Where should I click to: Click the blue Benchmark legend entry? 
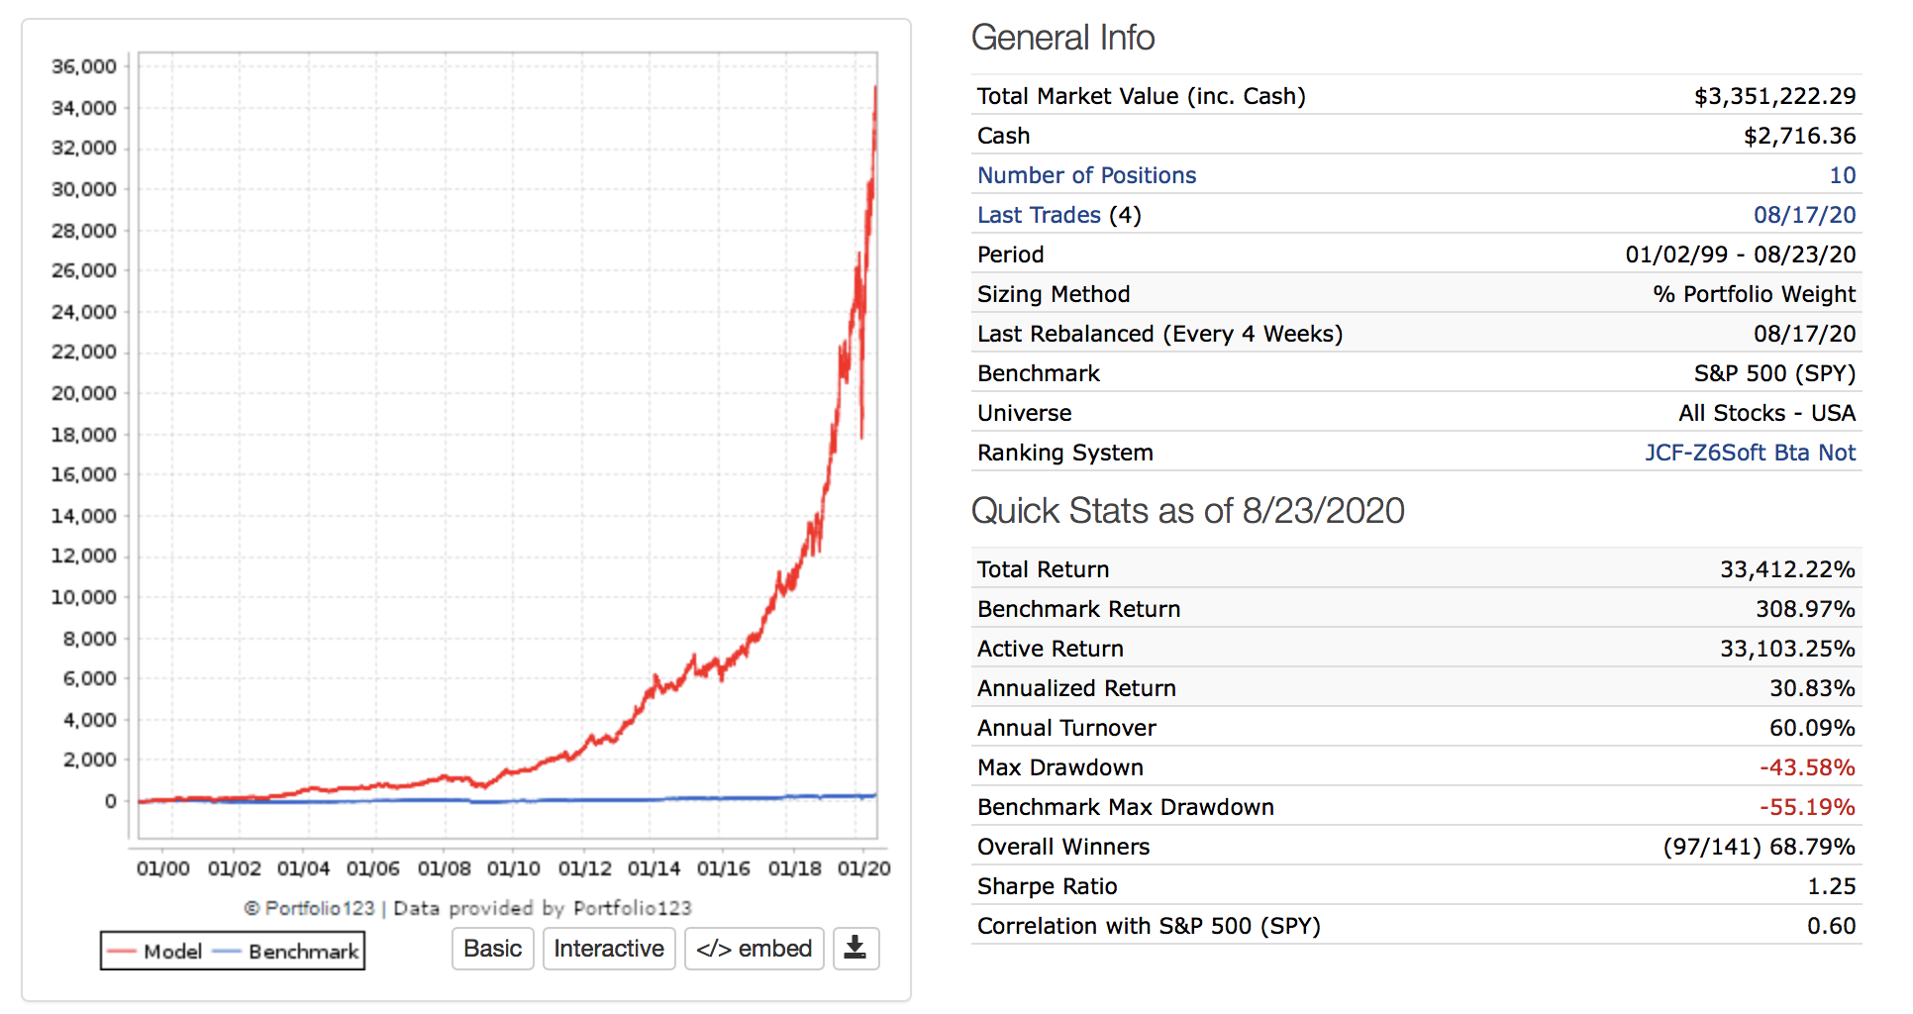tap(287, 952)
